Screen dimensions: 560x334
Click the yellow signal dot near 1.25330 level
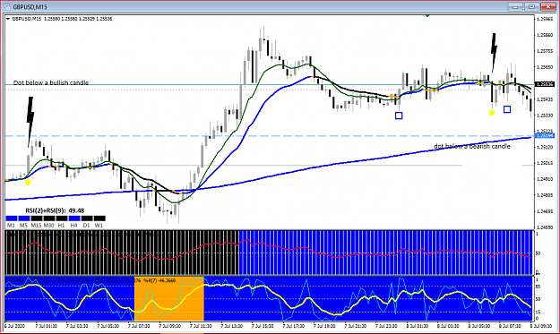coord(492,113)
